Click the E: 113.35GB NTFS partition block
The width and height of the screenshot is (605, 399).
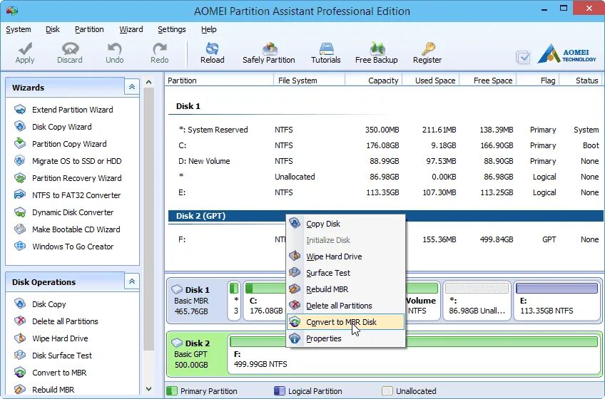[x=557, y=301]
